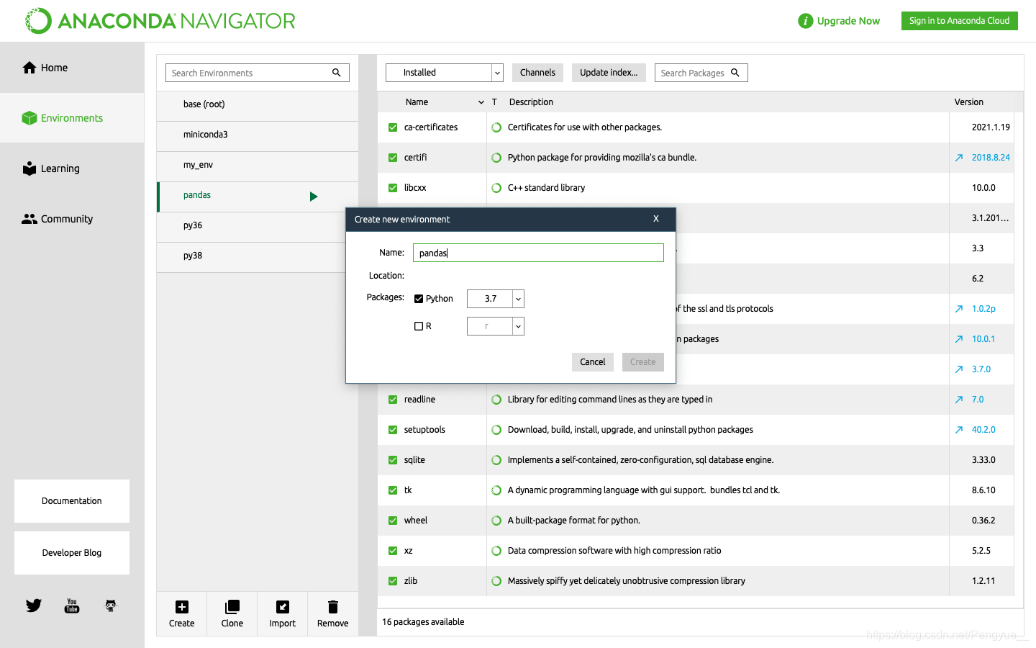This screenshot has height=648, width=1036.
Task: Close the Create new environment dialog
Action: tap(656, 219)
